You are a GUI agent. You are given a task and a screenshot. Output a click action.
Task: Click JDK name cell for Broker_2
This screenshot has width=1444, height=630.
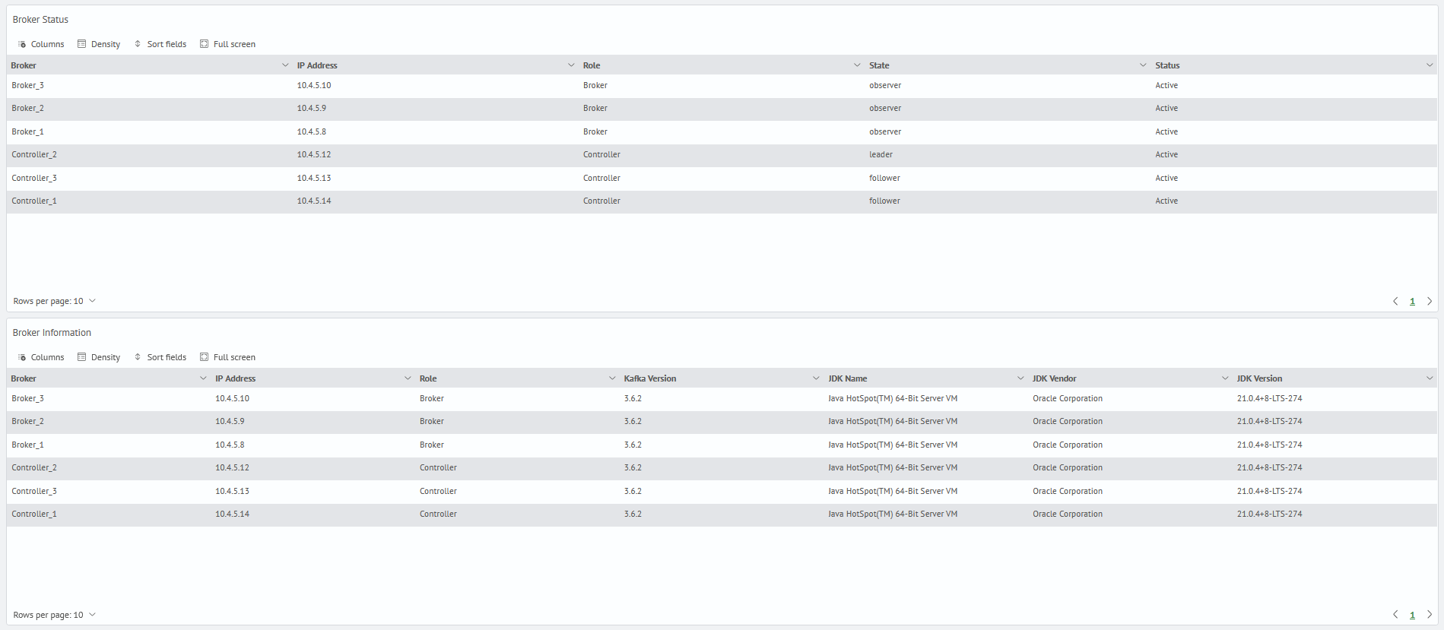pos(893,421)
